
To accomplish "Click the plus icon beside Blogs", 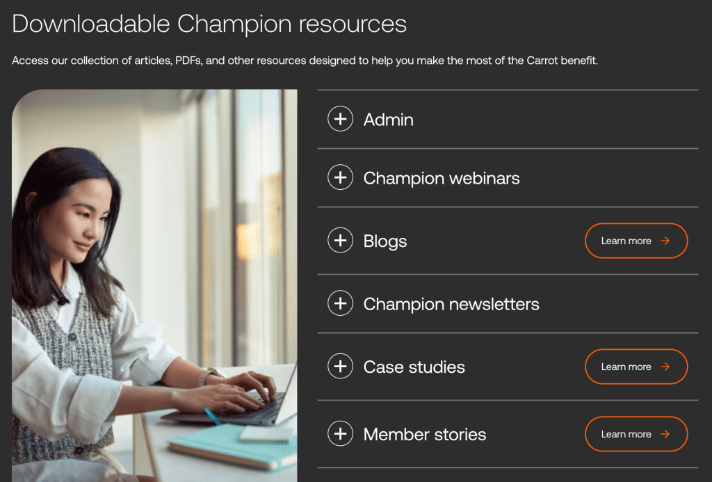I will pos(340,241).
